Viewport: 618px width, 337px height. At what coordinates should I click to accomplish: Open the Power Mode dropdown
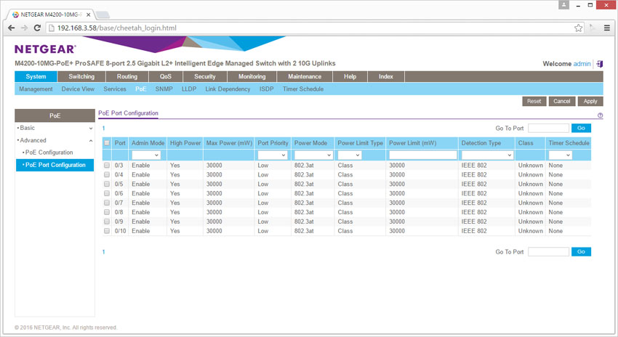point(314,155)
